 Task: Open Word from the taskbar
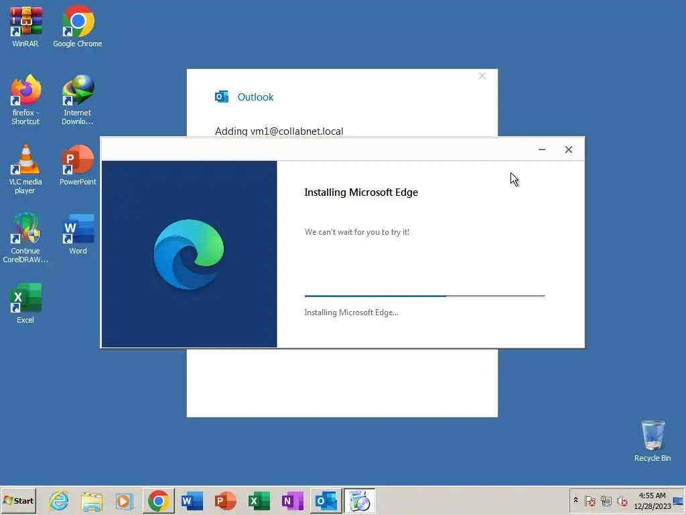(192, 500)
